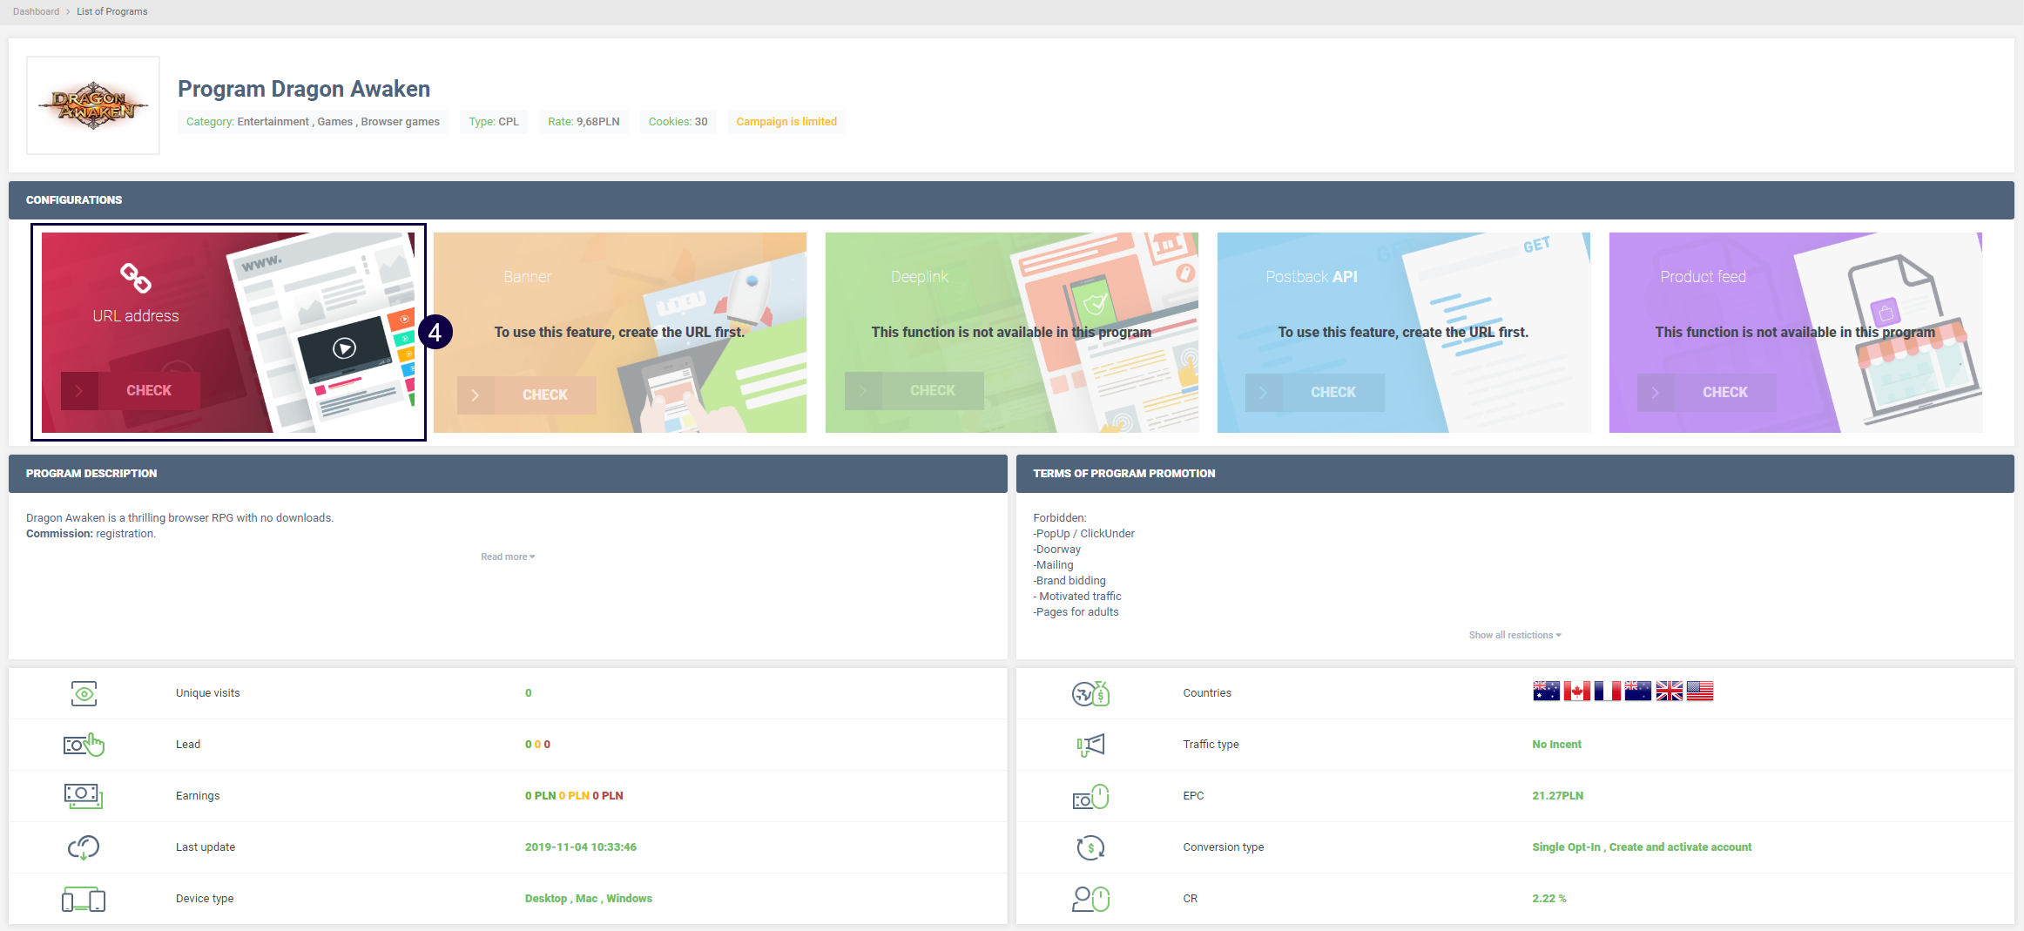Click the EPC mouse money icon
The width and height of the screenshot is (2024, 931).
(x=1090, y=796)
